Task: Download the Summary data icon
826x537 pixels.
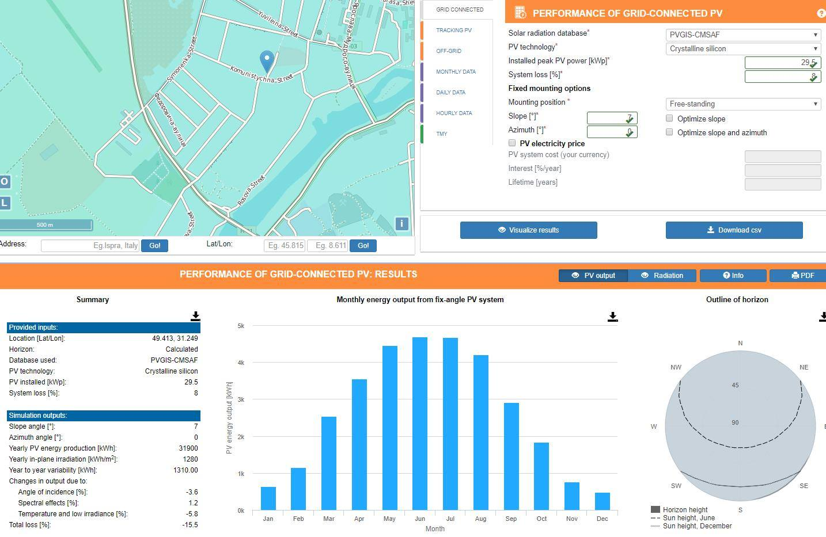Action: click(195, 317)
